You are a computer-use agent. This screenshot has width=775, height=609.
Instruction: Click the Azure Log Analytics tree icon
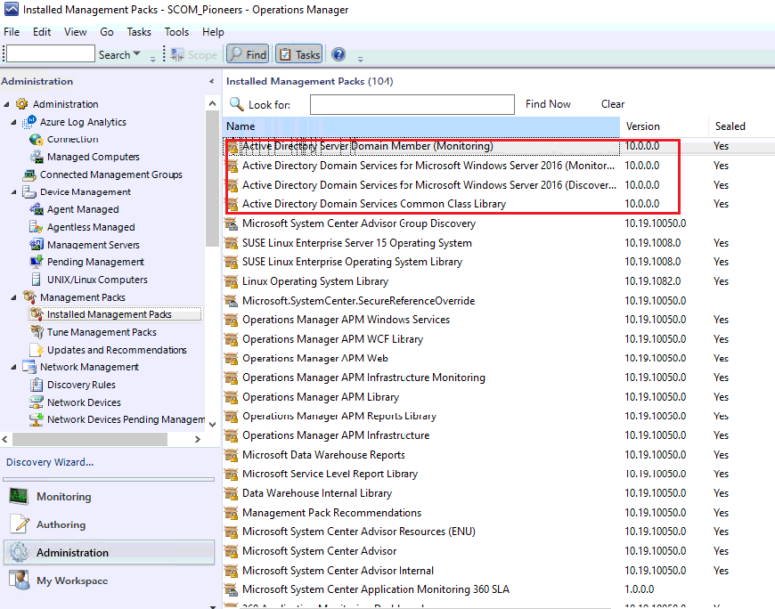[x=29, y=121]
